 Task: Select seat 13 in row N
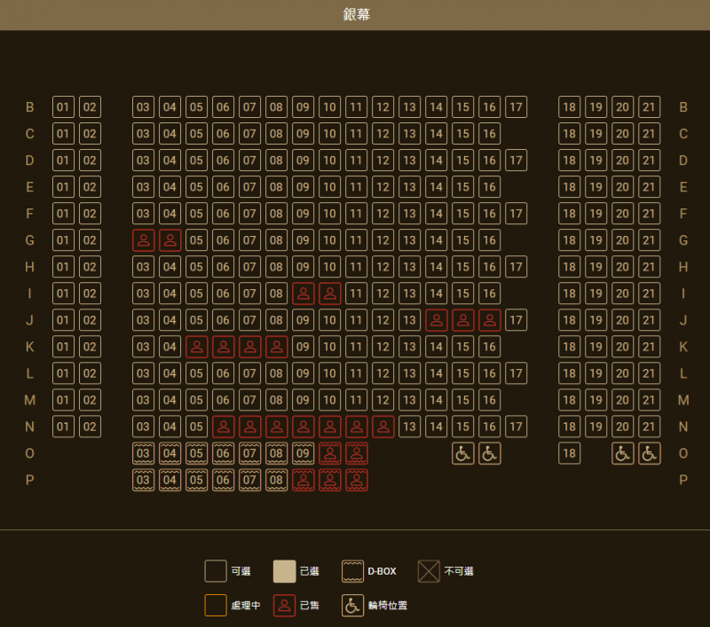(x=409, y=427)
